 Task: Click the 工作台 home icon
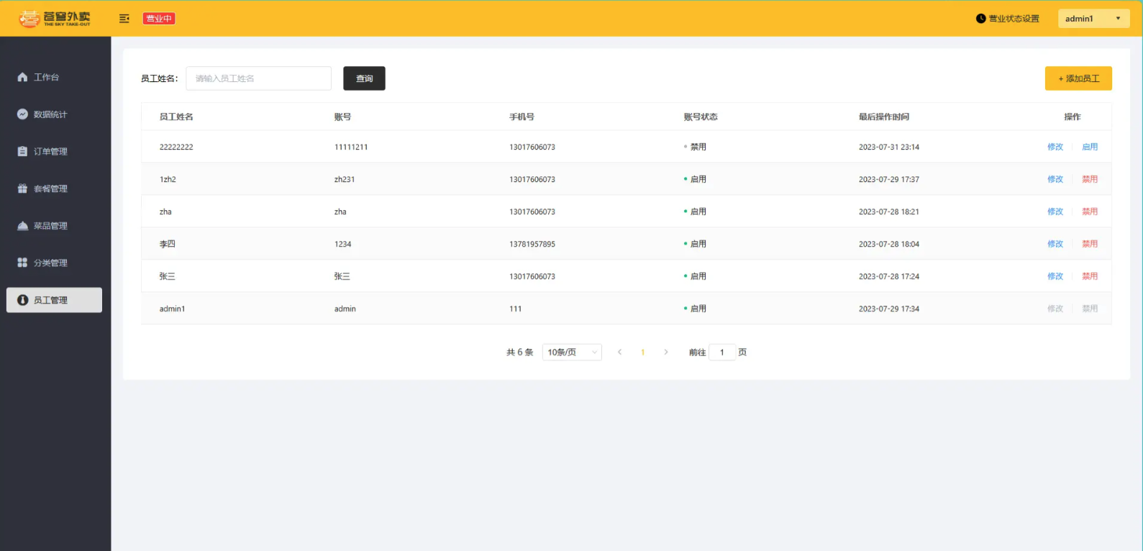pyautogui.click(x=22, y=77)
